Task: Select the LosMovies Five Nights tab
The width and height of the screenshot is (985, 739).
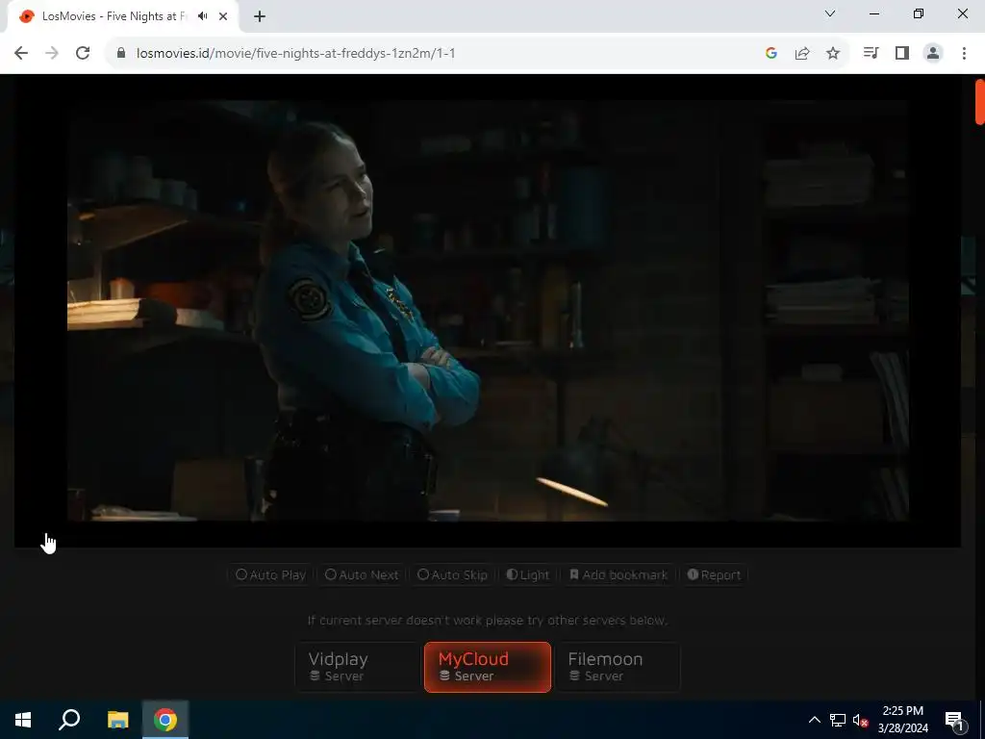Action: (x=123, y=17)
